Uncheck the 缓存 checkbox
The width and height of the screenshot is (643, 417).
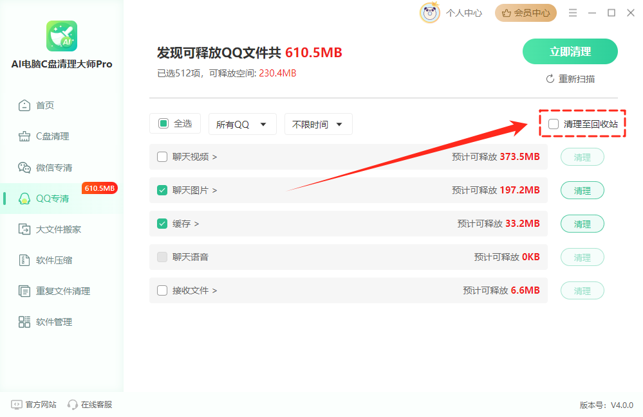[x=162, y=224]
